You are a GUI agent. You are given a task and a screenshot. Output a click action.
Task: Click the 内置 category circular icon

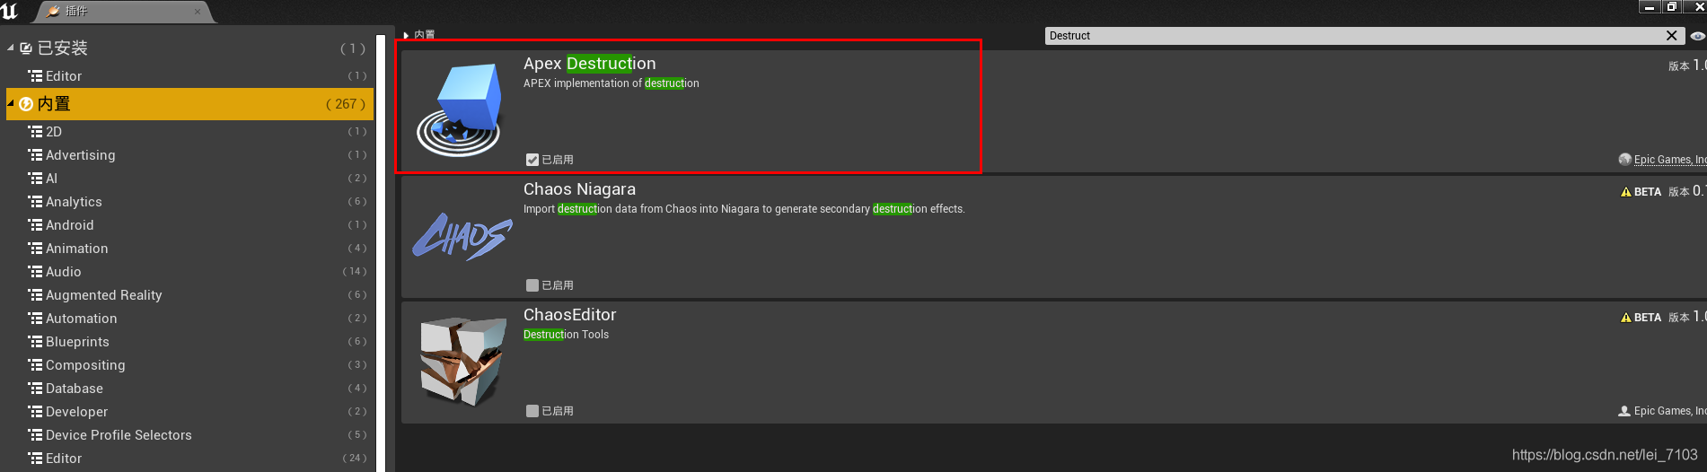pyautogui.click(x=26, y=104)
